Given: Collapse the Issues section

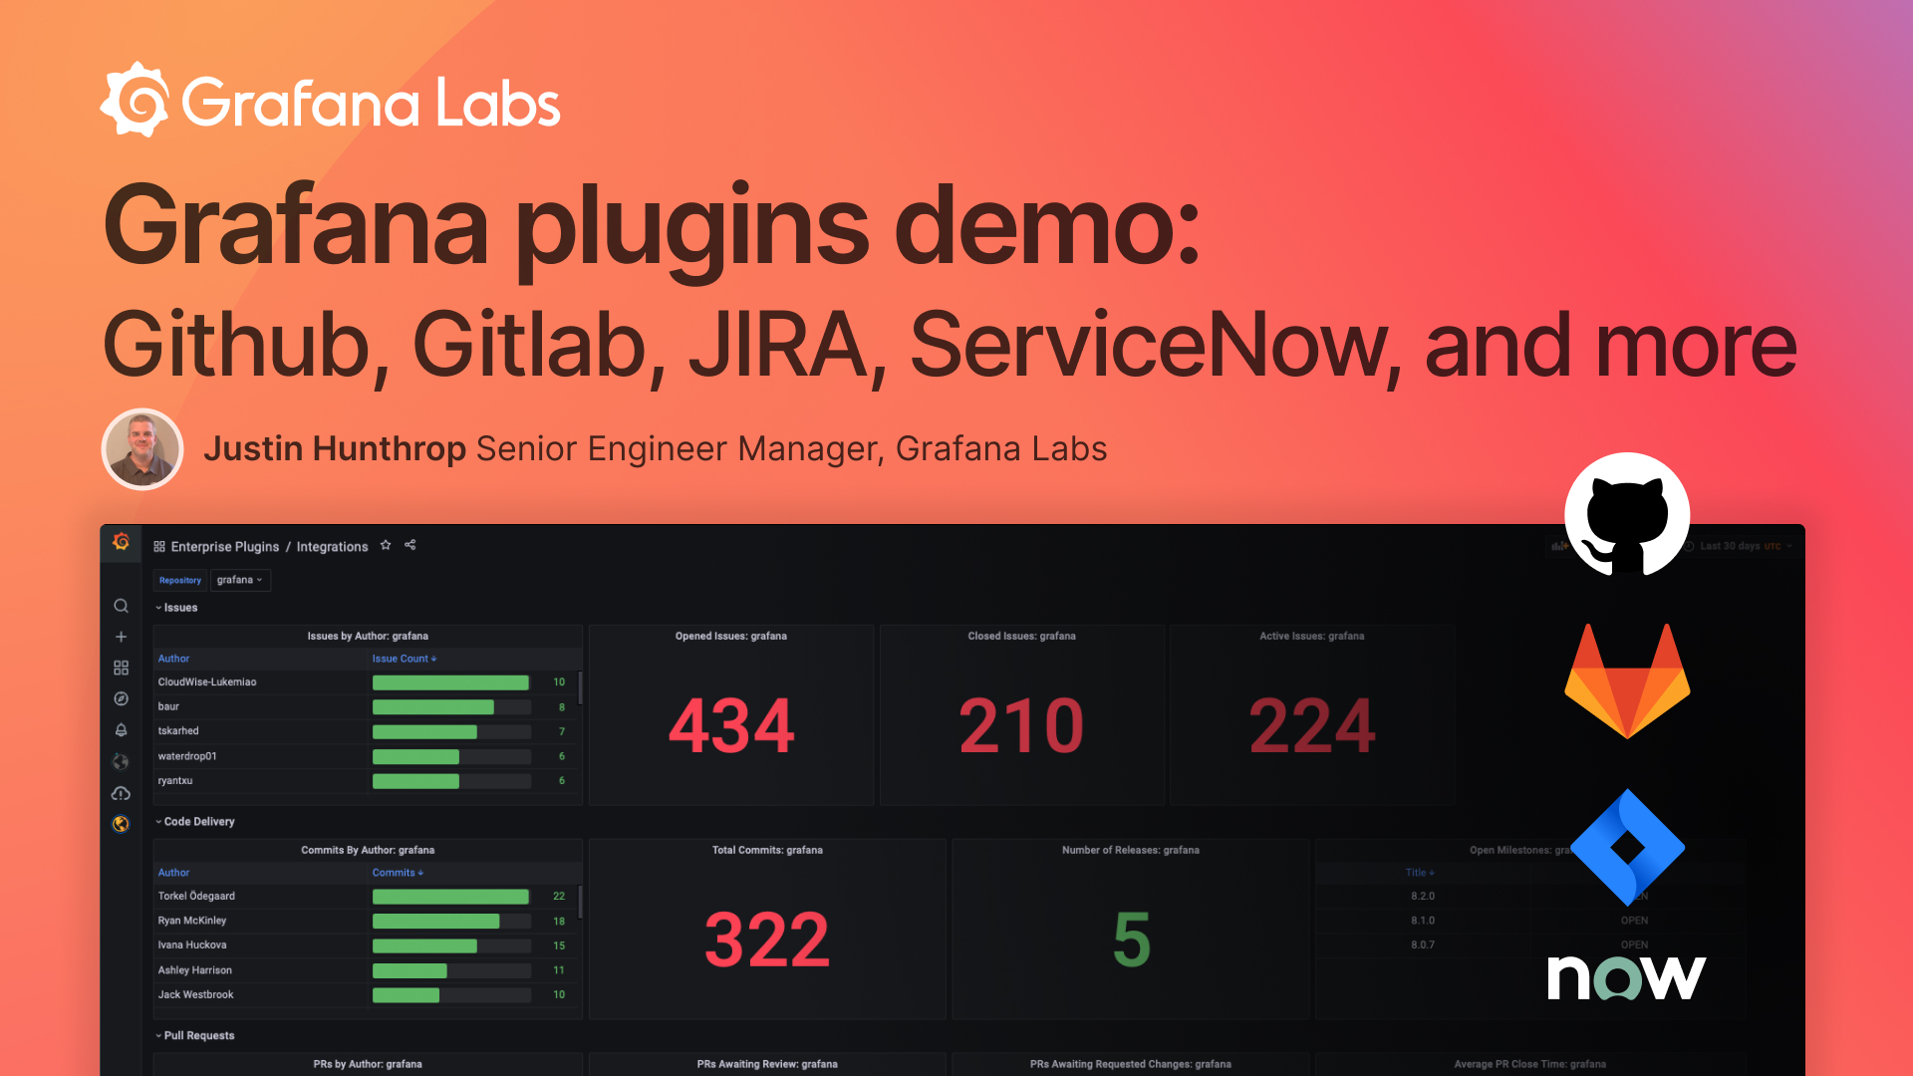Looking at the screenshot, I should coord(176,607).
